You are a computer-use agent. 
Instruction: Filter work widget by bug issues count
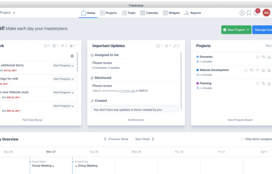(72, 46)
